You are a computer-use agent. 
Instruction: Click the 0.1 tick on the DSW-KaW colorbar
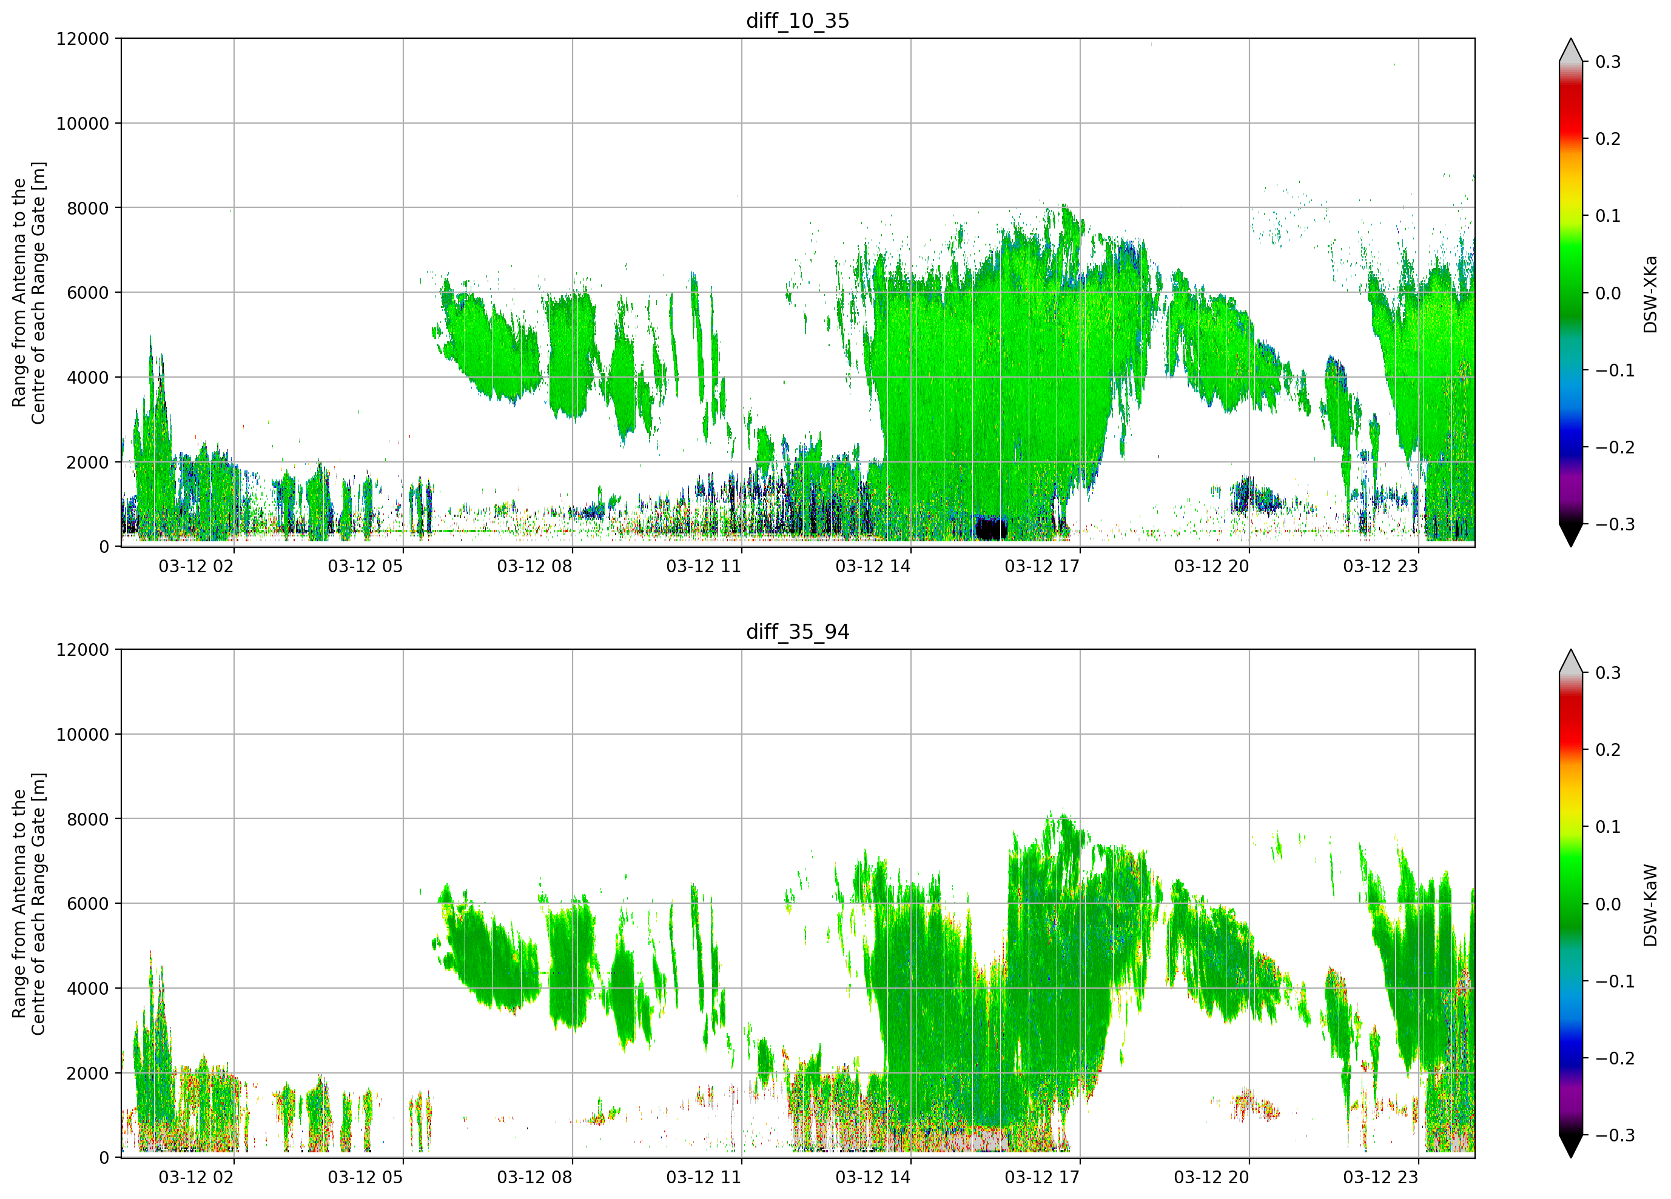click(x=1609, y=828)
